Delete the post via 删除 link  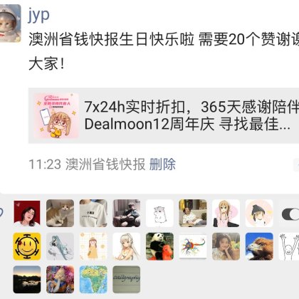tap(162, 164)
